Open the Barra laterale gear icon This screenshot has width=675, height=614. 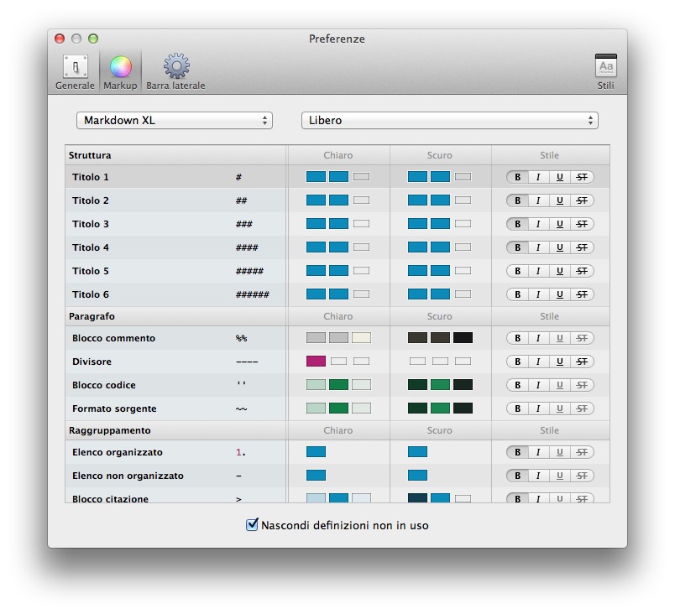(175, 72)
